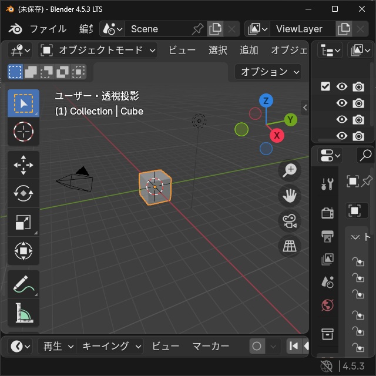Set selection mode to intersect
Image resolution: width=376 pixels, height=376 pixels.
[x=78, y=72]
